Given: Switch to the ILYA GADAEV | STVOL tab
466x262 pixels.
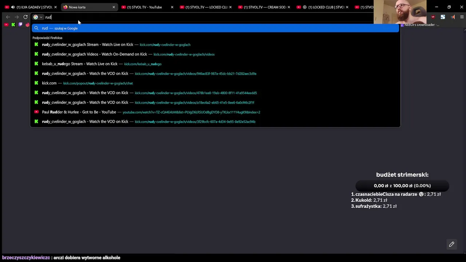Looking at the screenshot, I should pos(35,7).
